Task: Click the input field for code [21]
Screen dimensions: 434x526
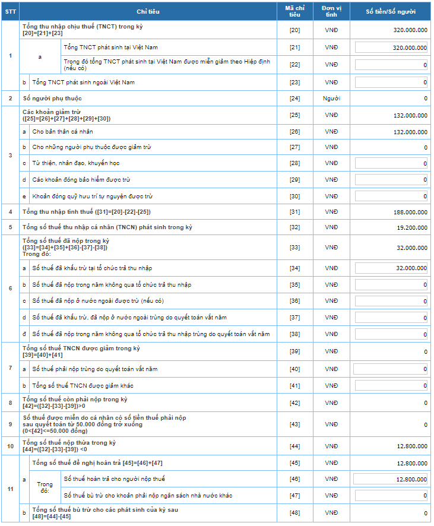Action: pos(391,47)
